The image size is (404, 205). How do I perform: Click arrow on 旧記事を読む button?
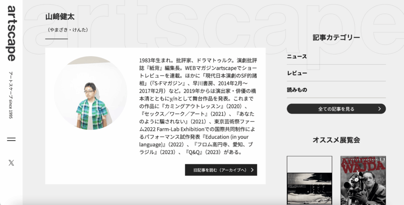point(252,170)
